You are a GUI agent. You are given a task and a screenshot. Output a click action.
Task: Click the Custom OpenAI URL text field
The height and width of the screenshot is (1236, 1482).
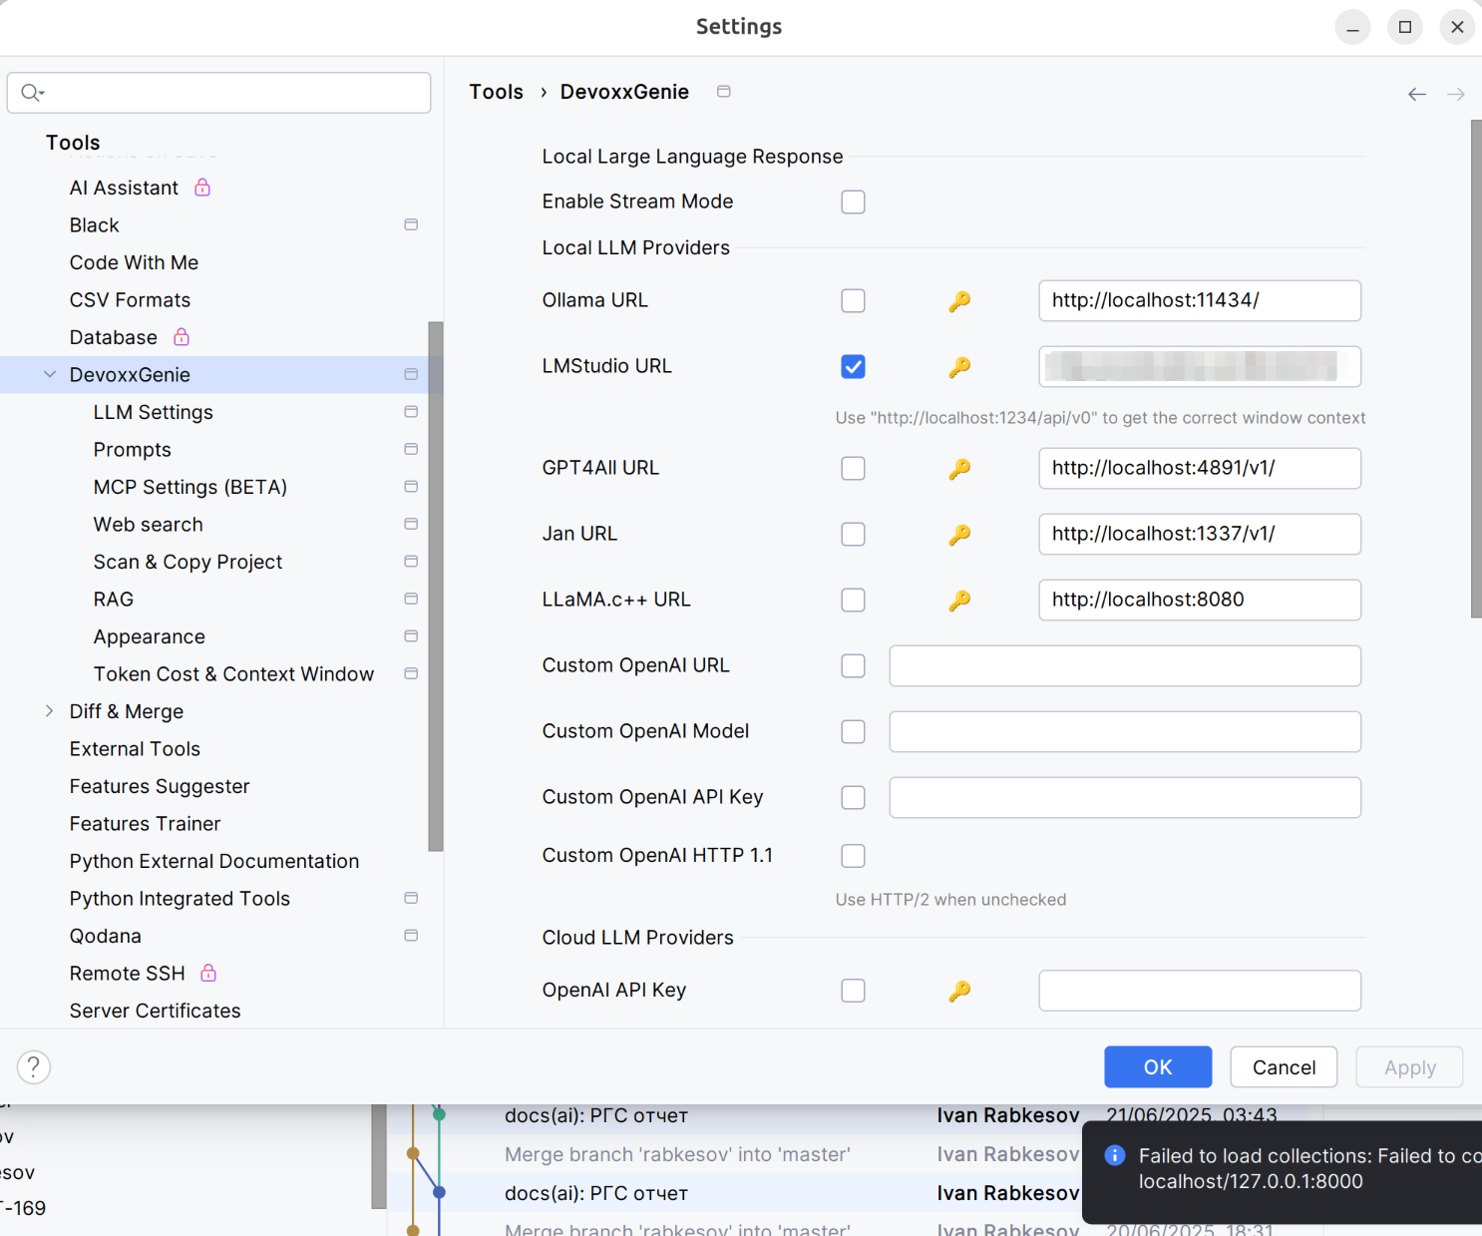pos(1124,666)
